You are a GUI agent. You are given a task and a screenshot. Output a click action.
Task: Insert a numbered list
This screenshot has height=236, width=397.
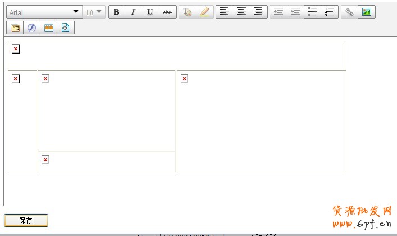330,12
